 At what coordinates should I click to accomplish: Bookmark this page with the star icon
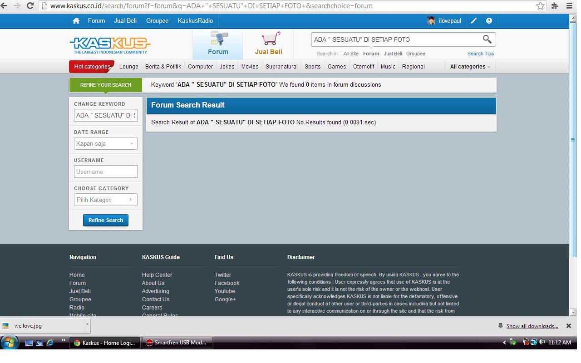[x=540, y=5]
